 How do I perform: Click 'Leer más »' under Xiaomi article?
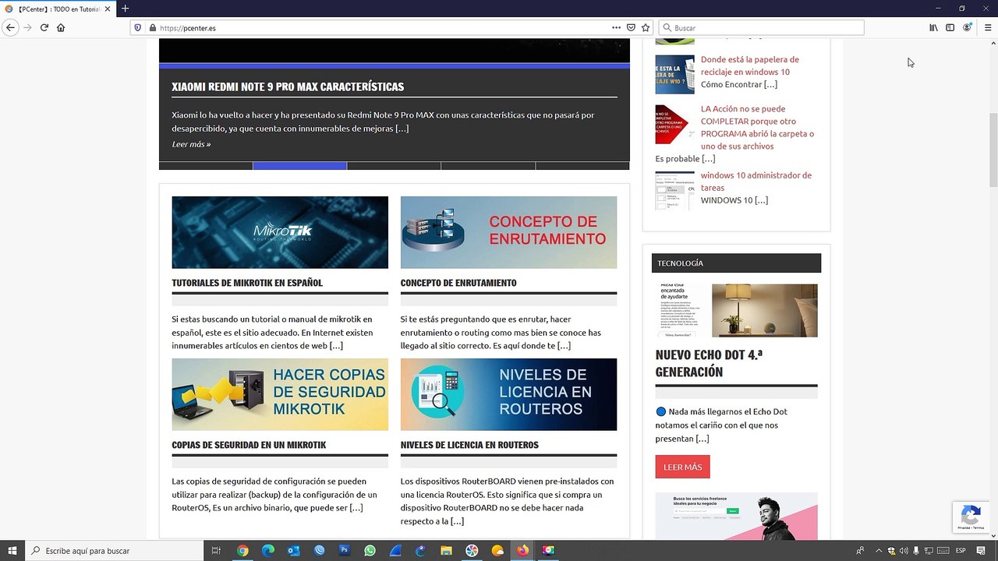(x=191, y=144)
